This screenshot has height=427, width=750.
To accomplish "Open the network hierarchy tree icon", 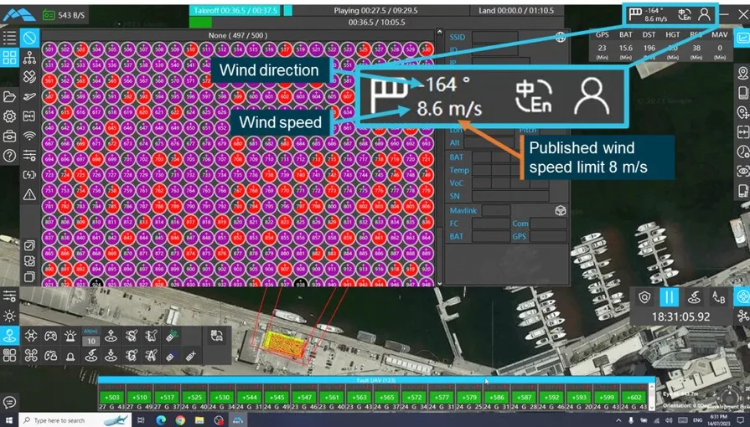I will 29,58.
